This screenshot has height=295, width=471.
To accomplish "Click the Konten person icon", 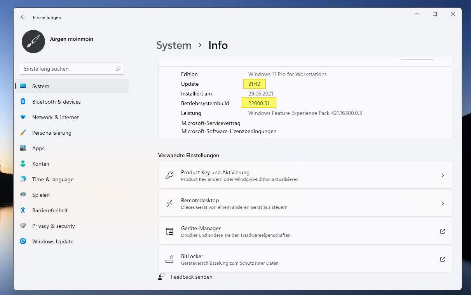I will [23, 164].
